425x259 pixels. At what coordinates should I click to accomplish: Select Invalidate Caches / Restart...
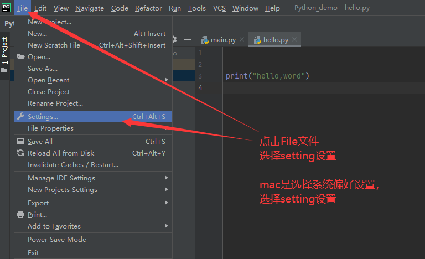pyautogui.click(x=93, y=165)
